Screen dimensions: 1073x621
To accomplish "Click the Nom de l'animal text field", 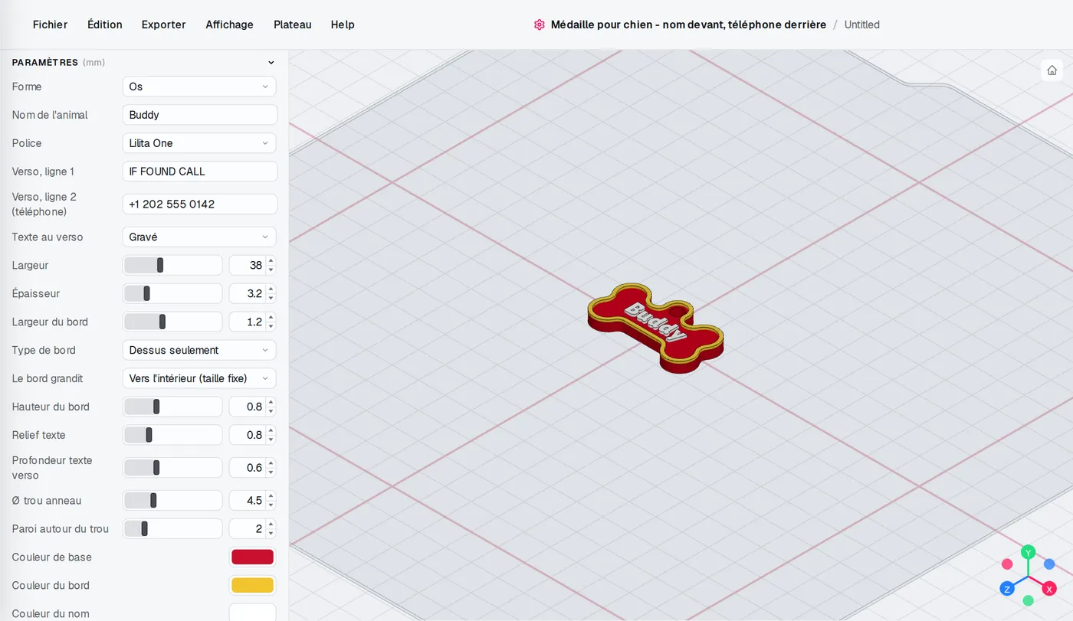I will tap(200, 115).
